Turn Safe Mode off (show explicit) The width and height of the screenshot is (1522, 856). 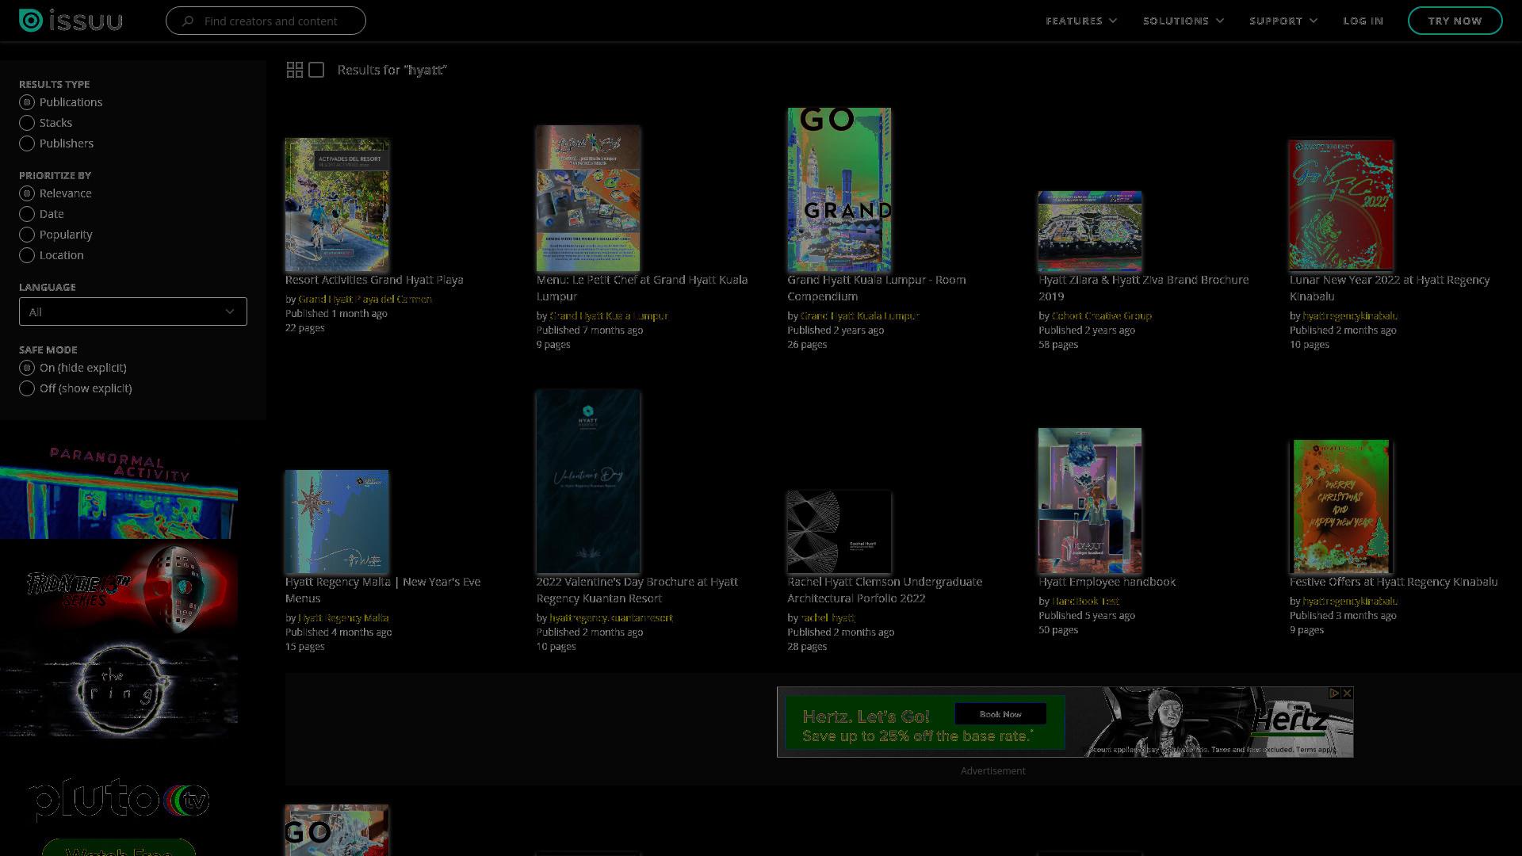[27, 388]
